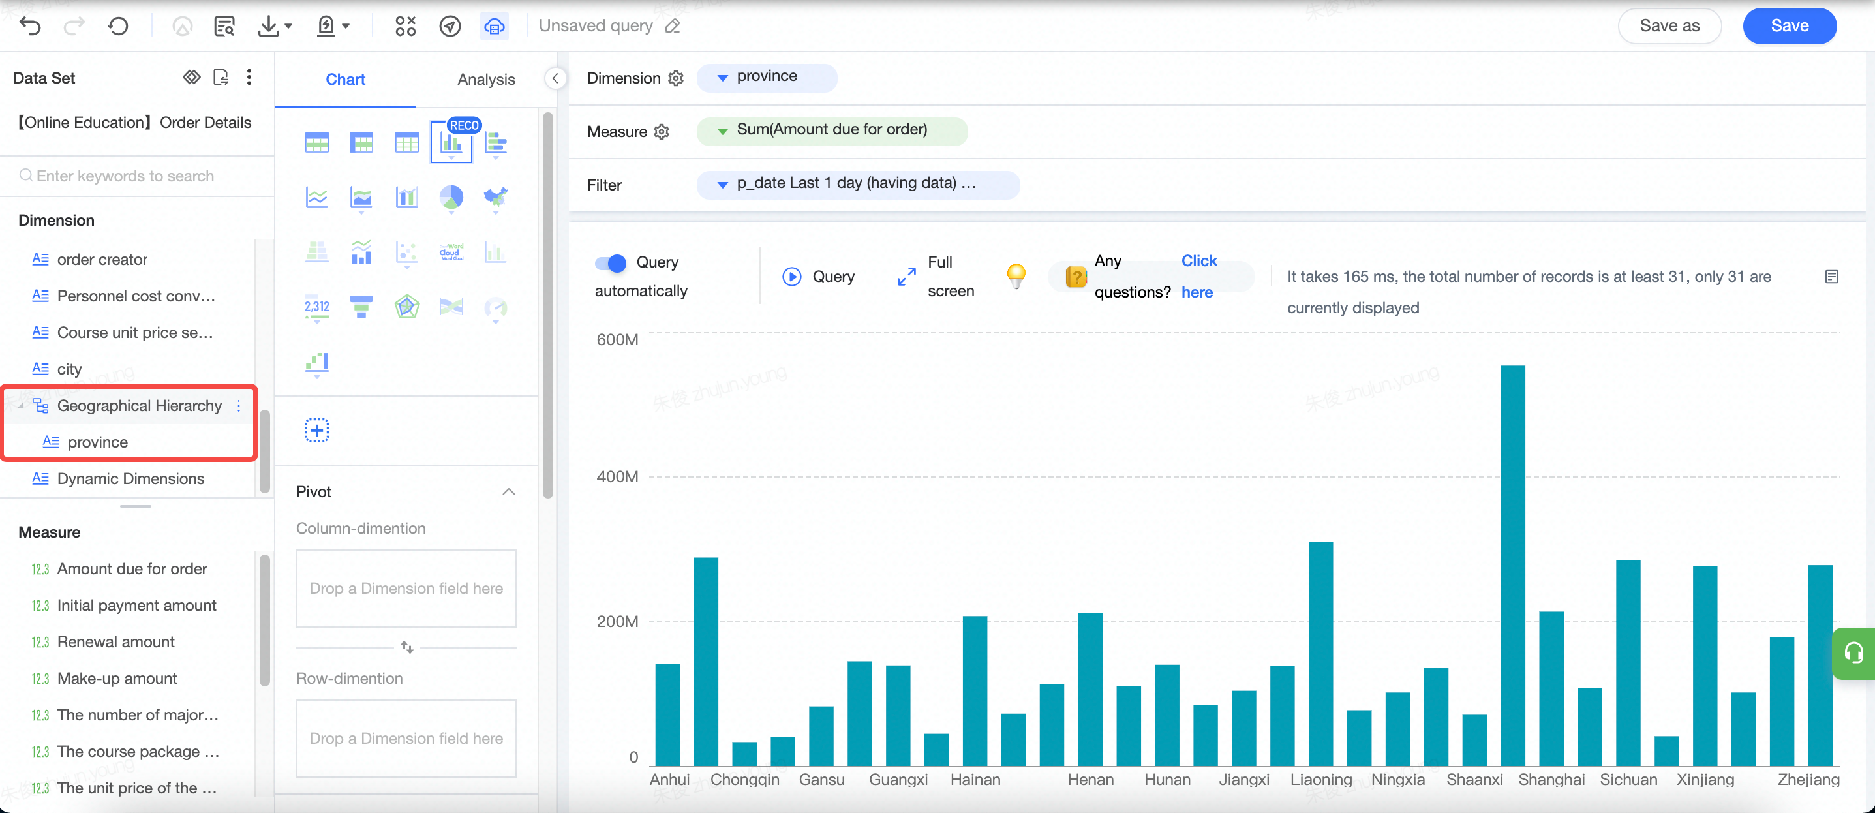Collapse the chart panel with left chevron
Screen dimensions: 1875x813
click(555, 78)
